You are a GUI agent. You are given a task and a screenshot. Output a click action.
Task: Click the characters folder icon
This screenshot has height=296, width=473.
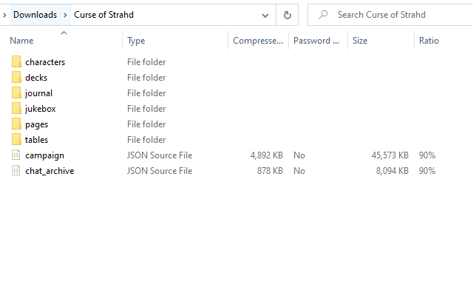(x=17, y=62)
